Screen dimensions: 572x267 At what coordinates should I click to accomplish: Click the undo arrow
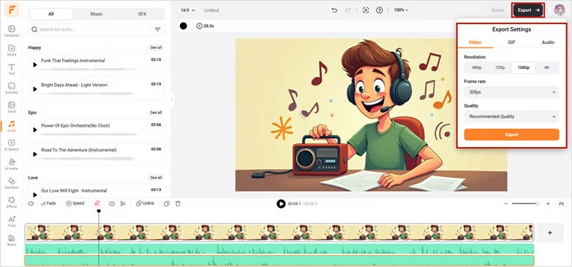334,10
